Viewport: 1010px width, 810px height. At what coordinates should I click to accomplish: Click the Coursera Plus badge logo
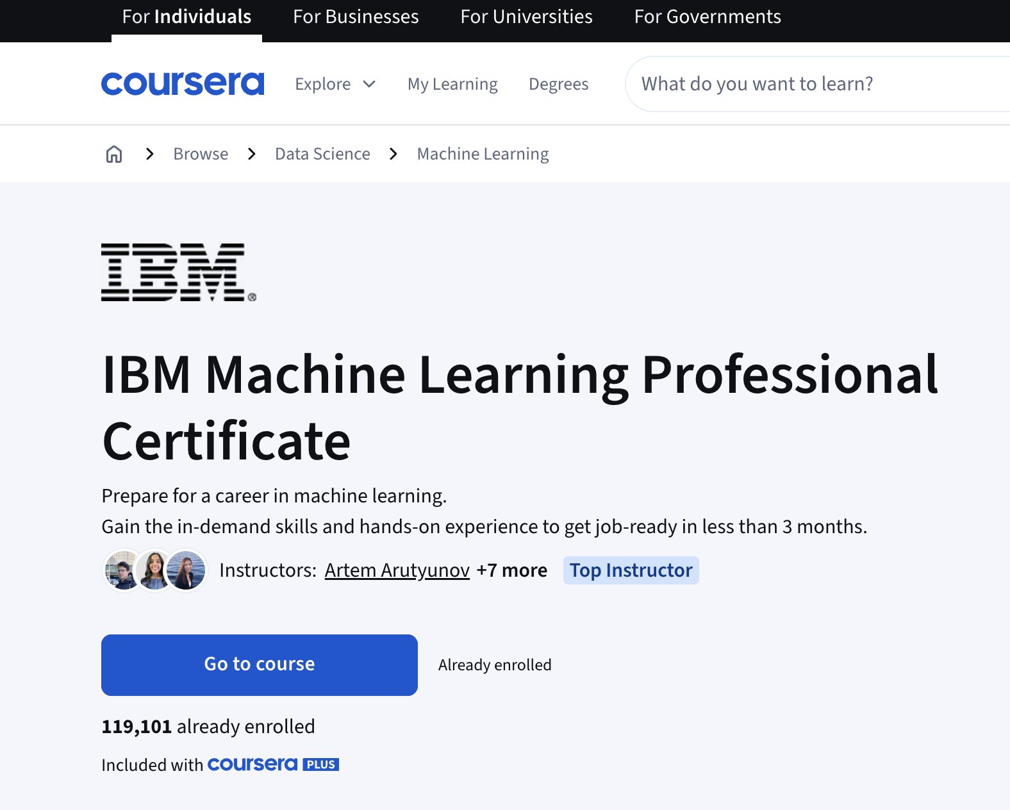click(273, 765)
